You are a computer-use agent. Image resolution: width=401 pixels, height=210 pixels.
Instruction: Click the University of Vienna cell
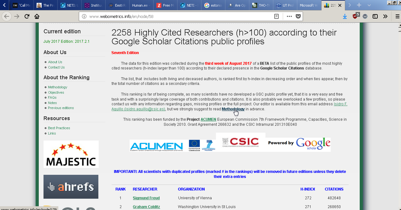coord(195,198)
